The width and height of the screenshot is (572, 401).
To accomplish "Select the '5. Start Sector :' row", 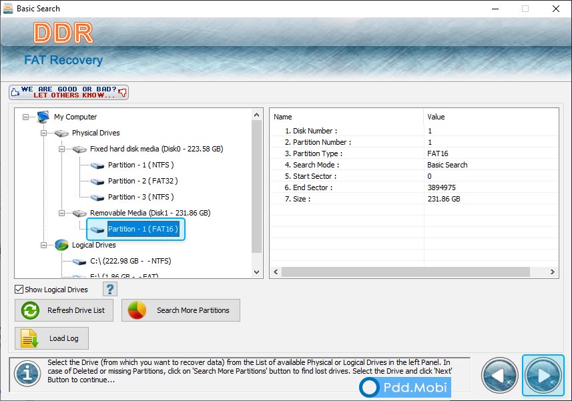I will pos(414,176).
